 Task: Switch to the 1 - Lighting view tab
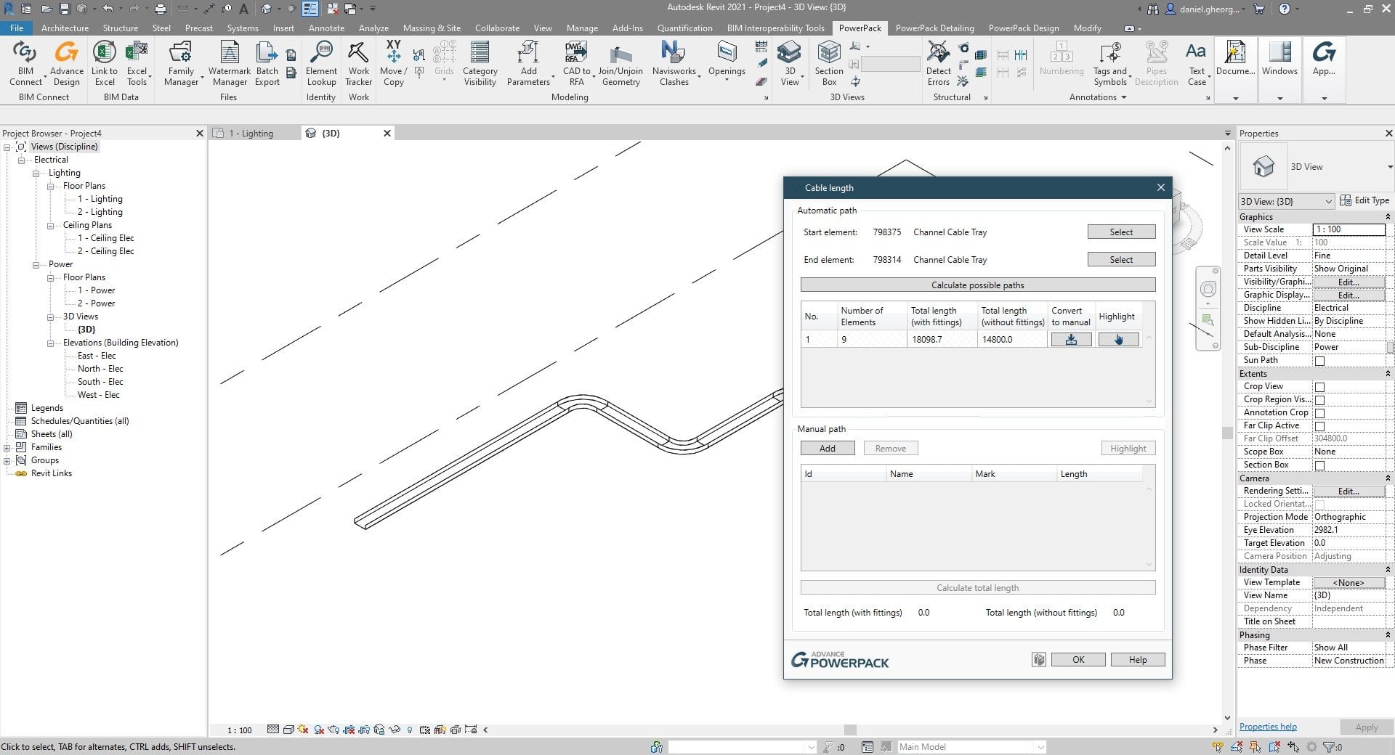[x=250, y=133]
